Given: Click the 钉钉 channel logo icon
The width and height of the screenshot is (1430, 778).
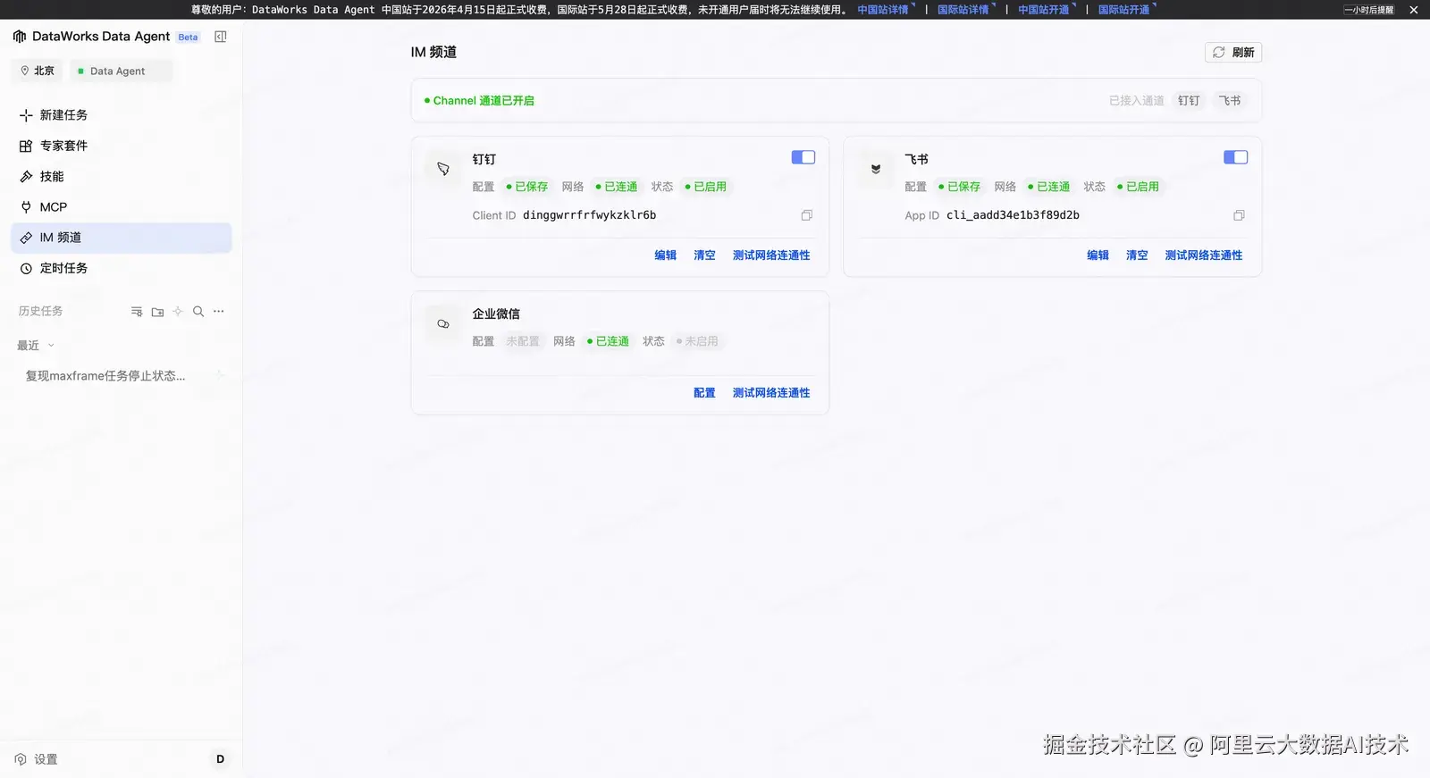Looking at the screenshot, I should pyautogui.click(x=443, y=168).
